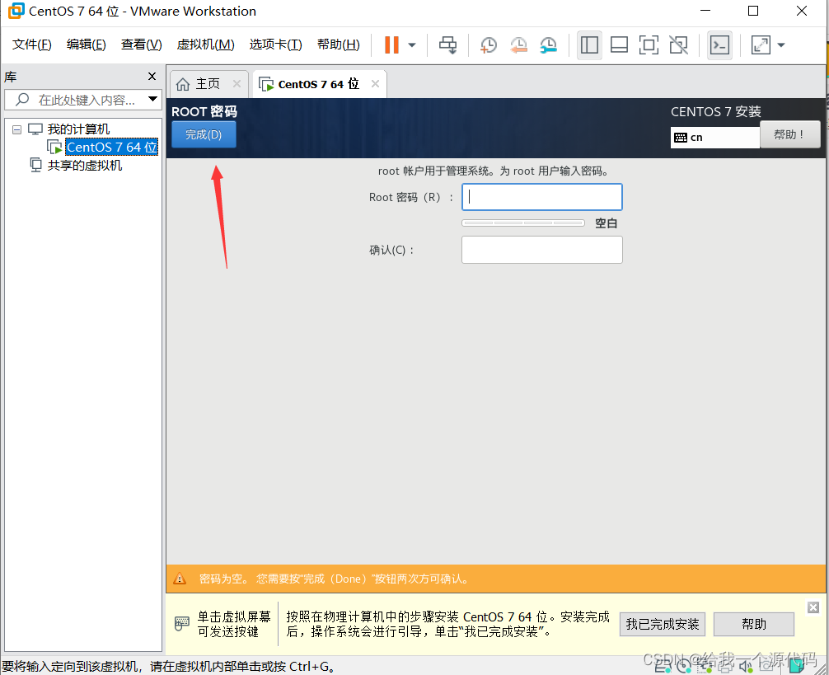Open the library search filter dropdown
Viewport: 829px width, 675px height.
point(152,99)
